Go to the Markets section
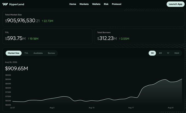The height and width of the screenshot is (113, 186). tap(84, 4)
